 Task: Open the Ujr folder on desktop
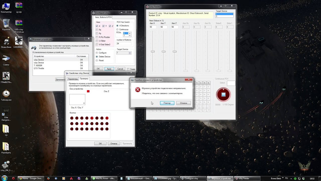point(6,130)
